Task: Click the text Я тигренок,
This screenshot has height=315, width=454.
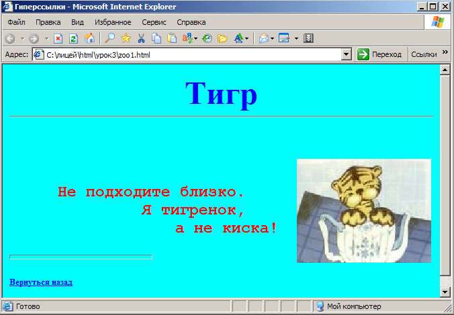Action: click(193, 210)
